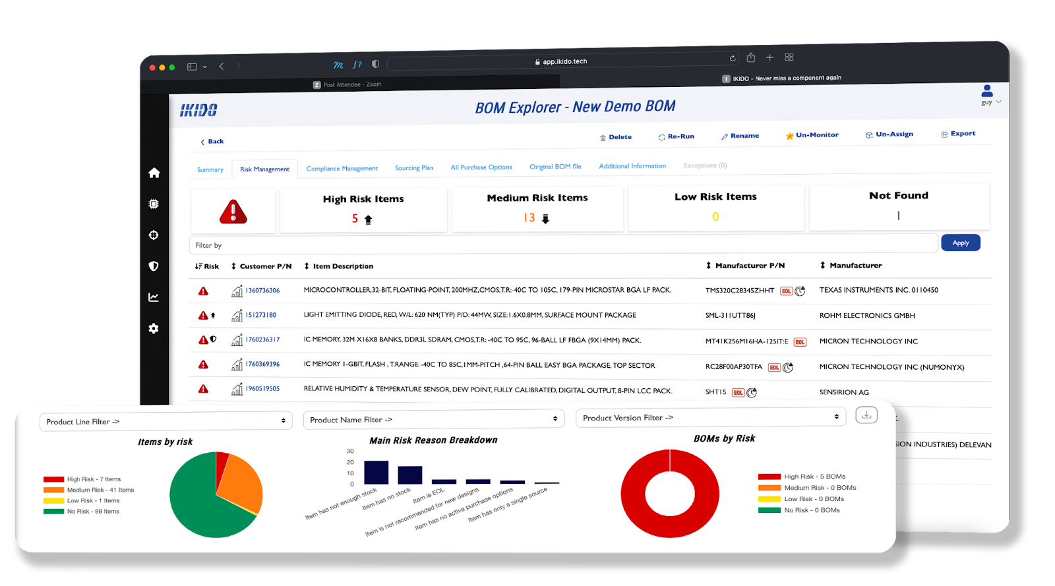Sort by Item Description column

[x=338, y=266]
